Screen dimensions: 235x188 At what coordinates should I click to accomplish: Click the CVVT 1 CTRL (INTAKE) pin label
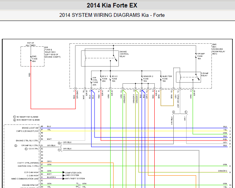coord(28,163)
